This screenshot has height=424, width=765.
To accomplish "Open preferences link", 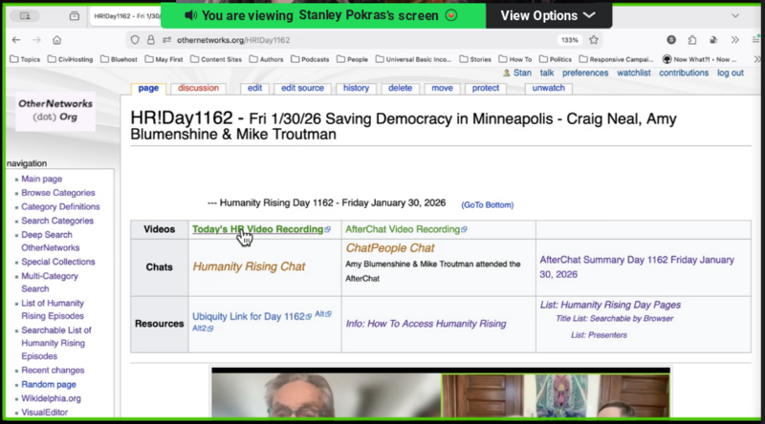I will [585, 74].
